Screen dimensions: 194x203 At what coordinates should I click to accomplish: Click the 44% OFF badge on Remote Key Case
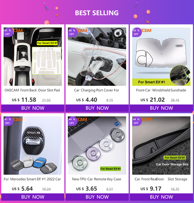click(x=73, y=121)
